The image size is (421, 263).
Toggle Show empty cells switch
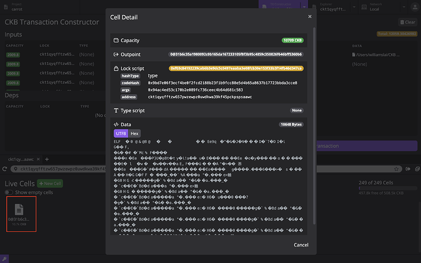click(9, 192)
